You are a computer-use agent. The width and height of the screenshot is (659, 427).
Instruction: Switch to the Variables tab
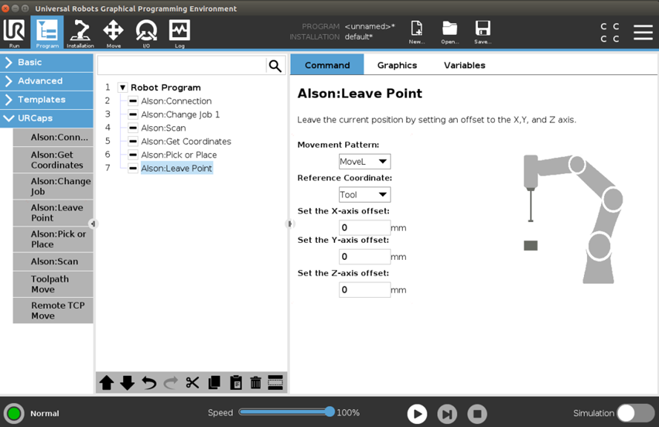pos(465,65)
